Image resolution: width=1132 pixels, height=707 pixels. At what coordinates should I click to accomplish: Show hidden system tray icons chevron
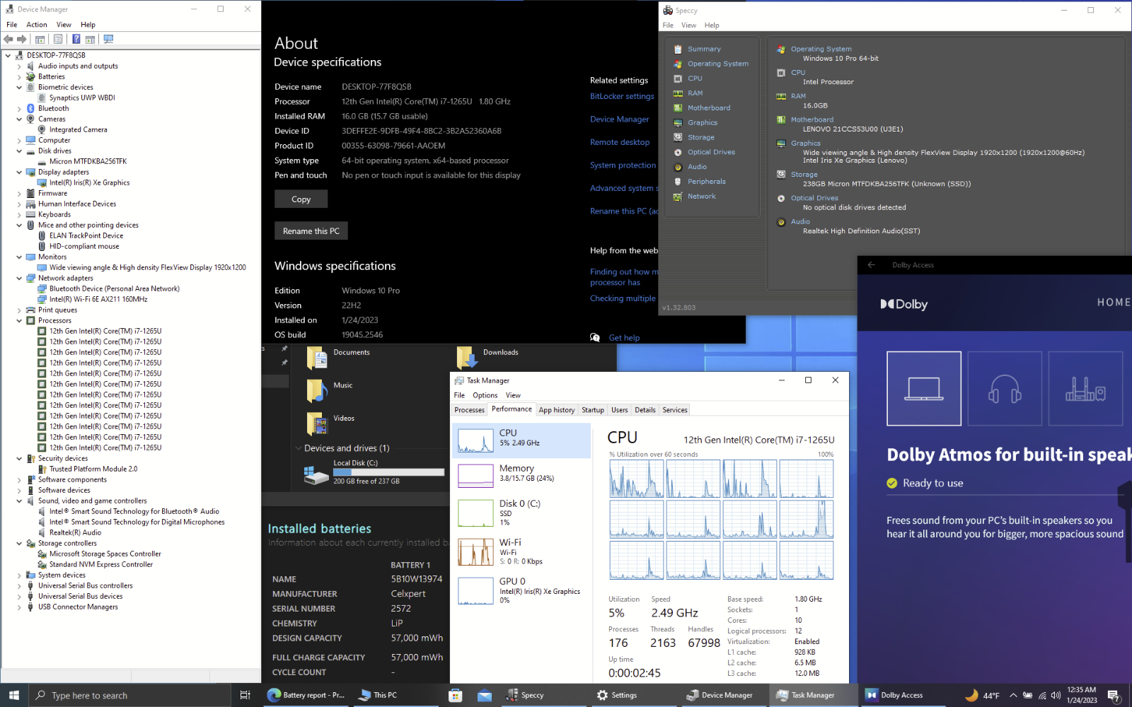[x=1013, y=695]
